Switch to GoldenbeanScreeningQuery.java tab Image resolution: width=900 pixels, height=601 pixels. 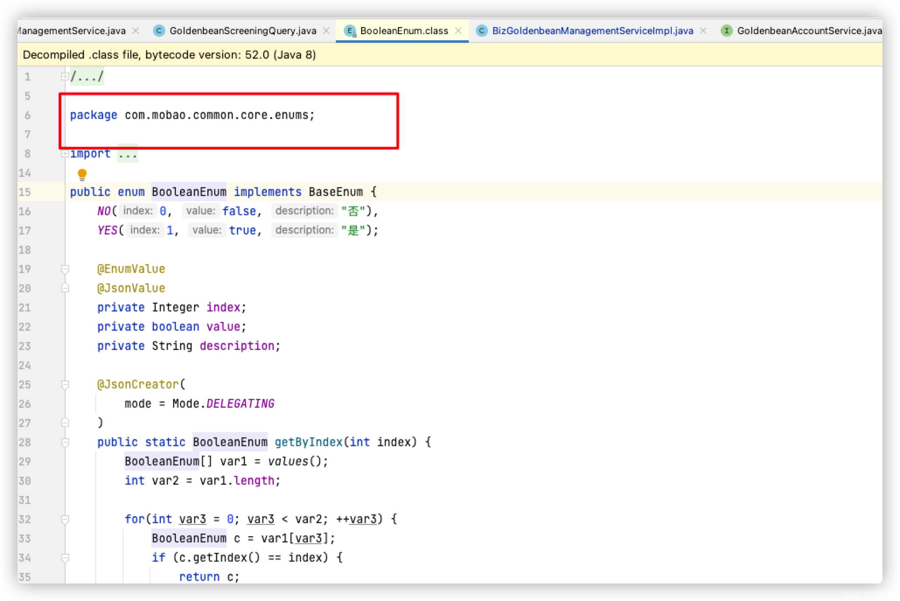(242, 31)
